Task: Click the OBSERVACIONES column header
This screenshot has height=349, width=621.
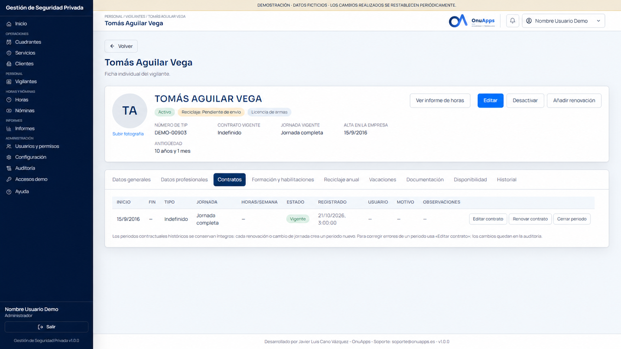Action: click(x=441, y=202)
